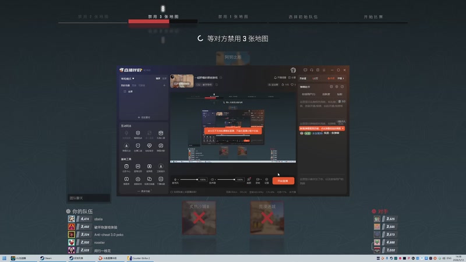466x262 pixels.
Task: Open the hamburger menu in title bar
Action: tap(324, 70)
